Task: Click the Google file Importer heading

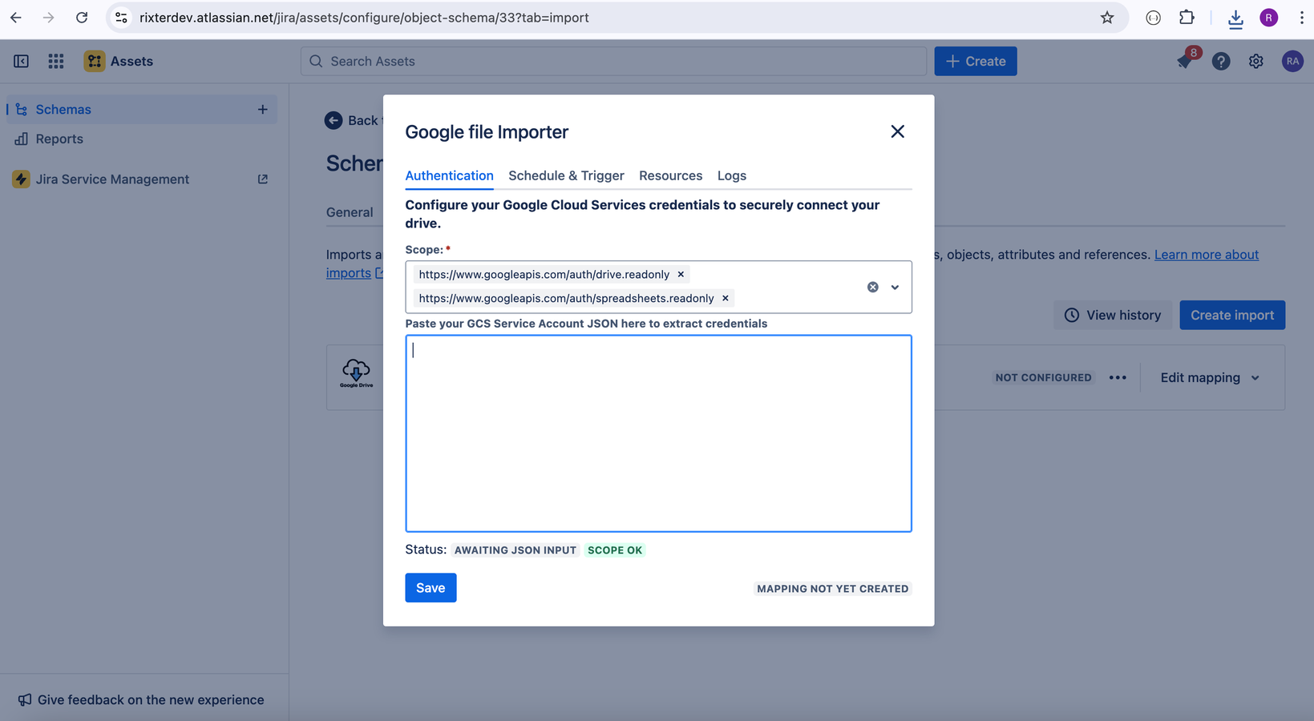Action: pyautogui.click(x=487, y=132)
